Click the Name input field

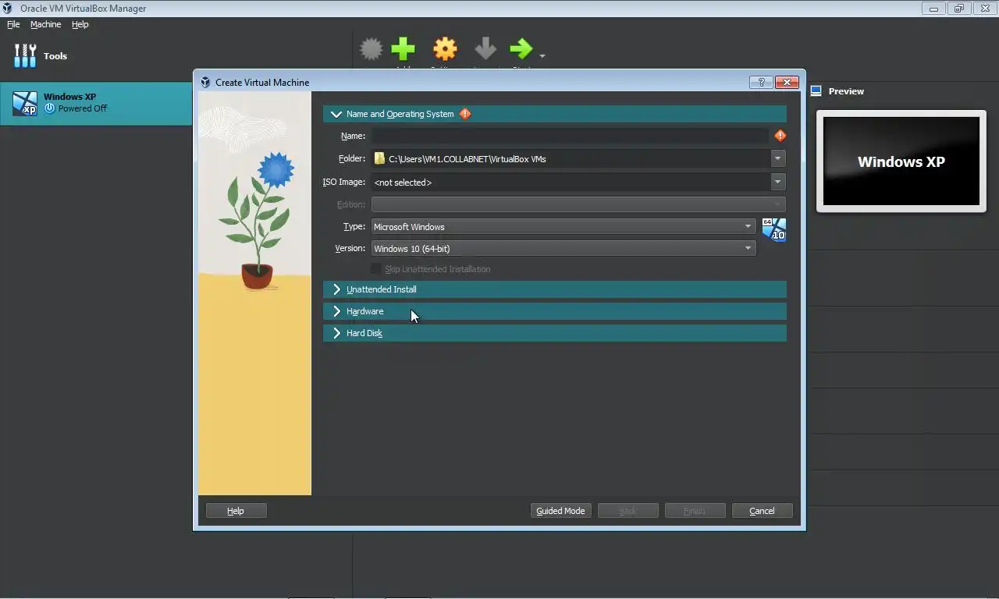point(570,136)
